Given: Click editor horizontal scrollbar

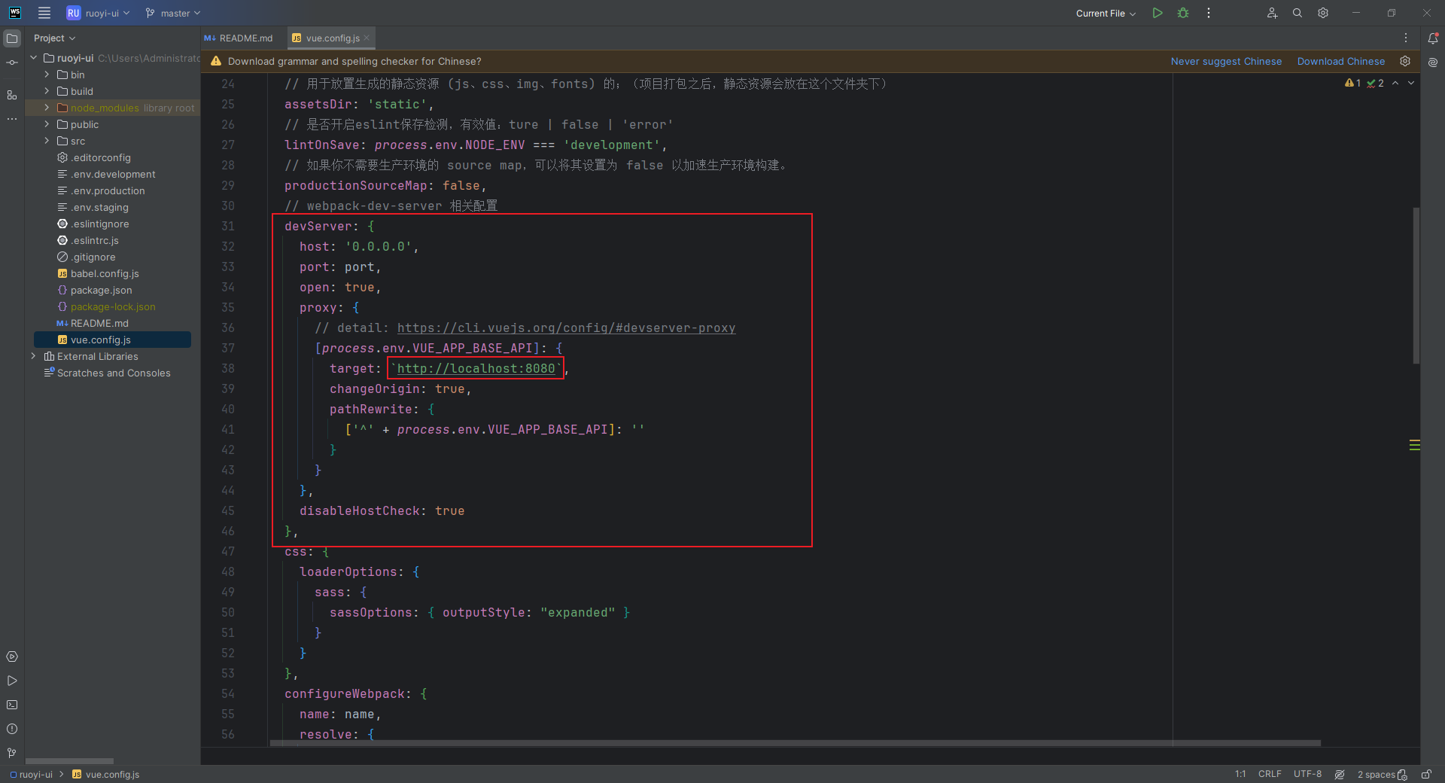Looking at the screenshot, I should (x=795, y=743).
